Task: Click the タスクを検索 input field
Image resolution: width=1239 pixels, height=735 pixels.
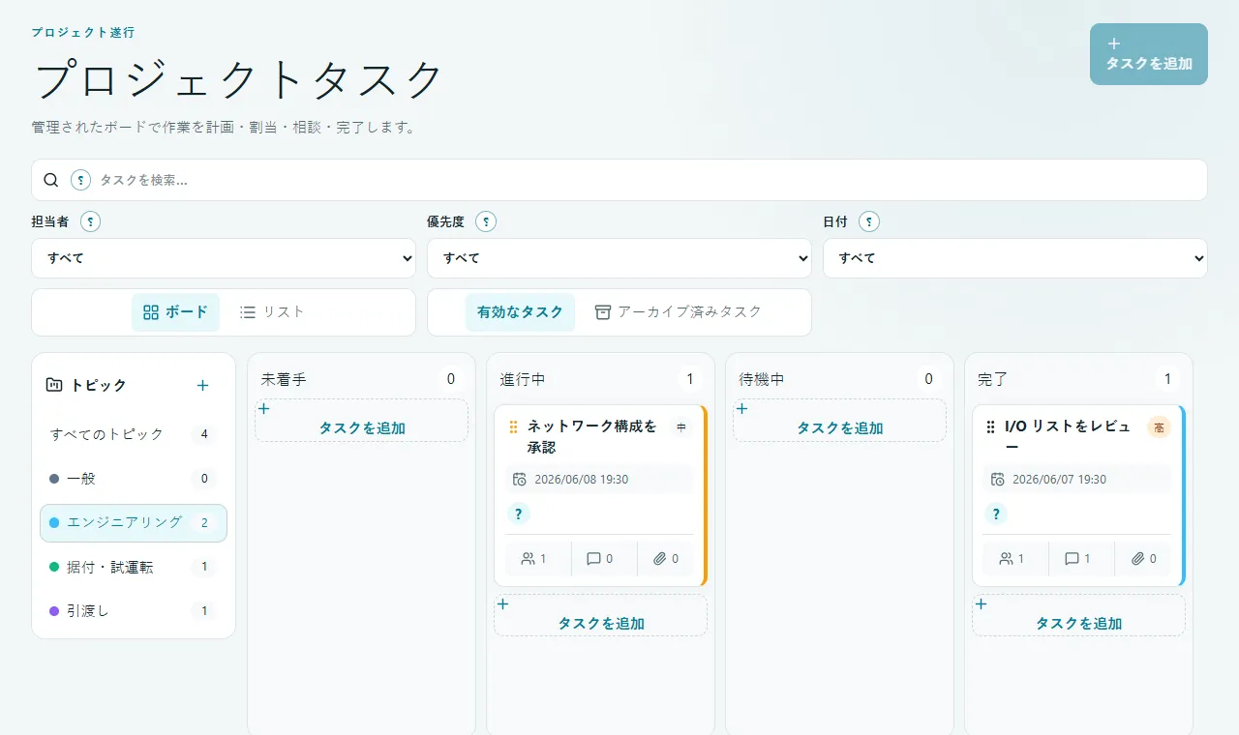Action: (x=649, y=180)
